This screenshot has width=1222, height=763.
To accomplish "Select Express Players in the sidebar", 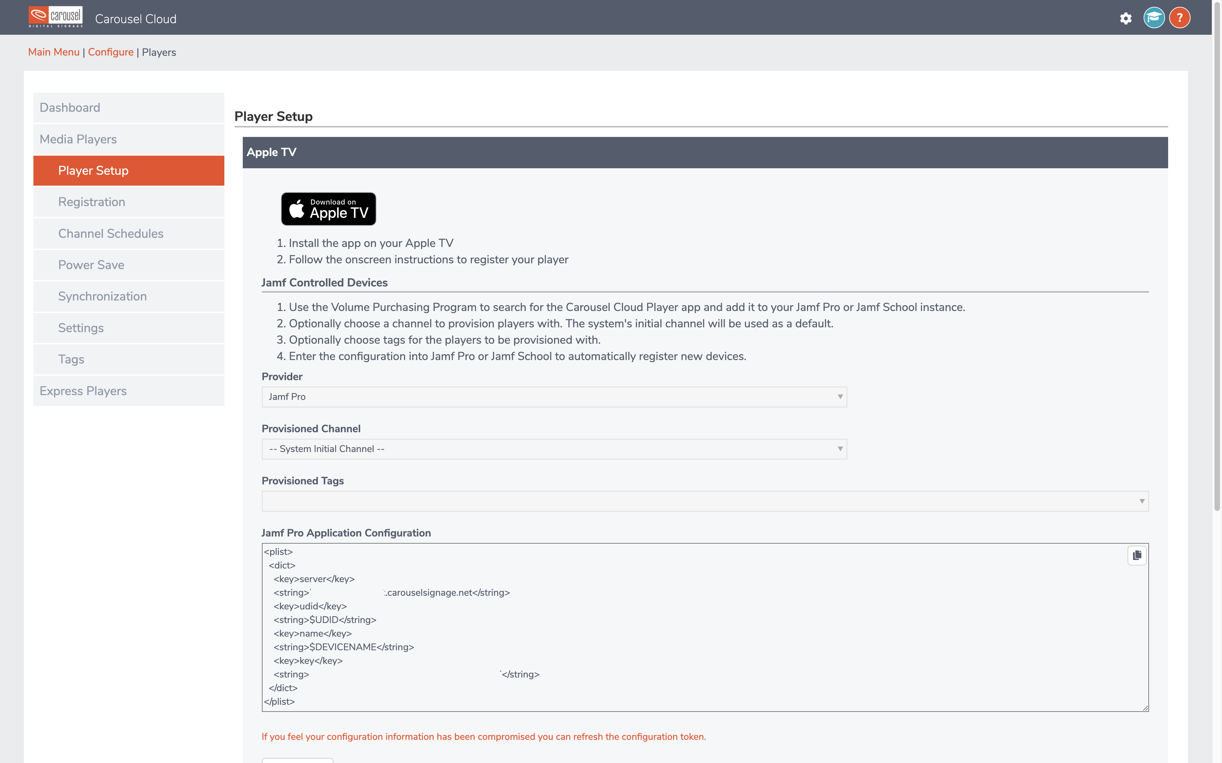I will click(129, 391).
